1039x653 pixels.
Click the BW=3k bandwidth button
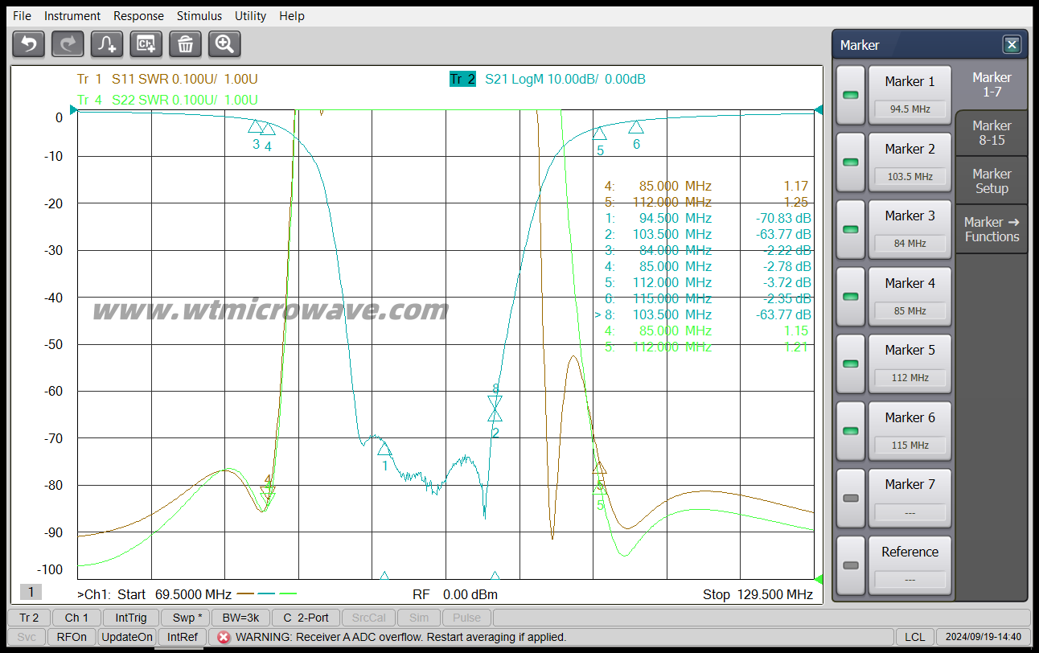(240, 618)
